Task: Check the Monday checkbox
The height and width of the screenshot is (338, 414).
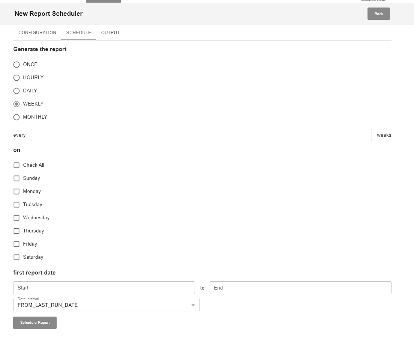Action: [16, 192]
